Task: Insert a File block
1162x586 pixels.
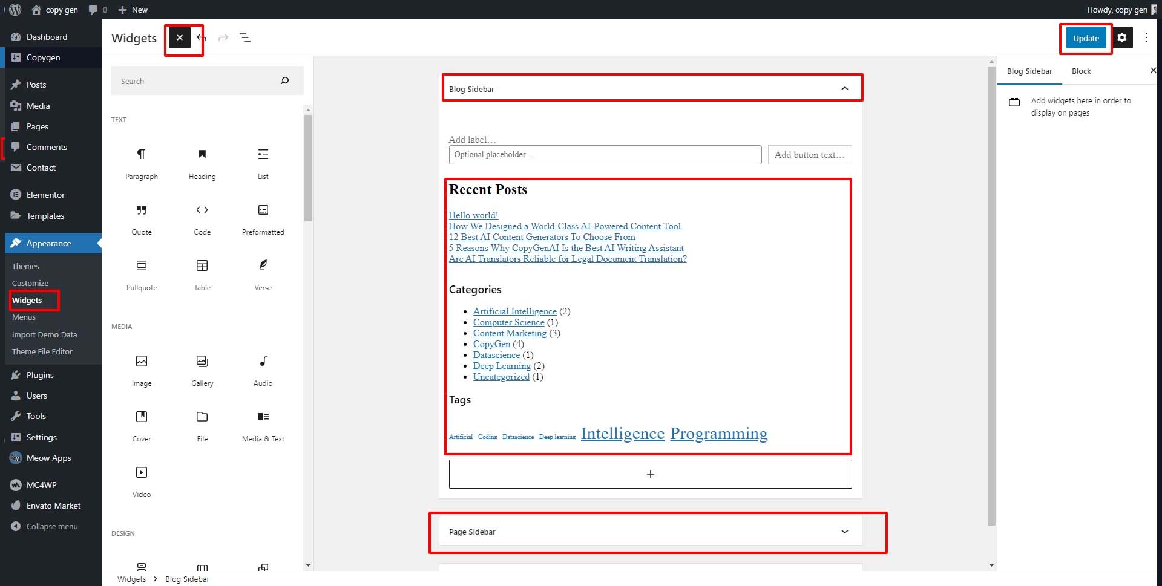Action: (x=202, y=426)
